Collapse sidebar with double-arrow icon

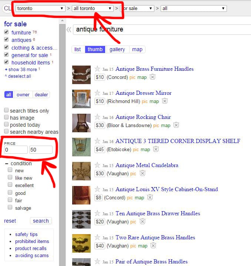point(68,30)
